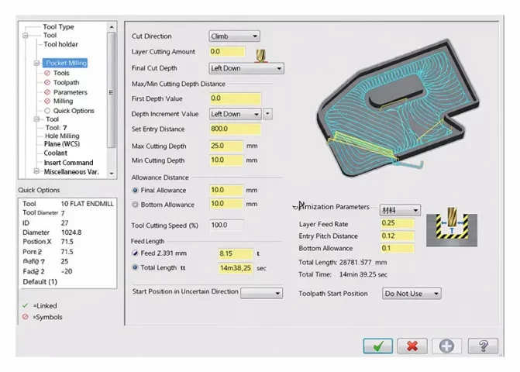
Task: Select the Feed Z.391 mm radio button
Action: (x=135, y=253)
